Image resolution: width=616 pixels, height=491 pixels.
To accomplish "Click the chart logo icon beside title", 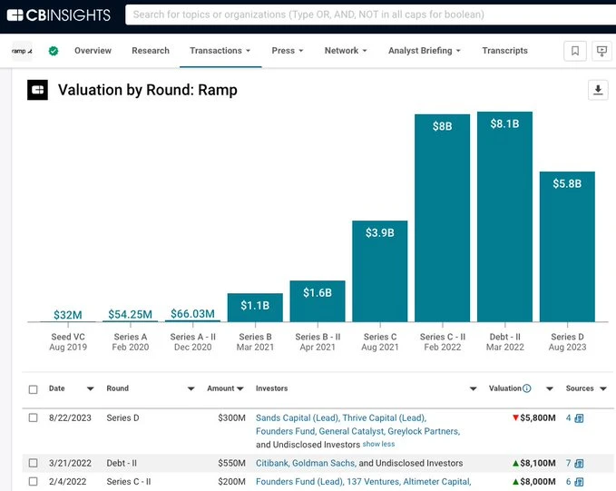I will (37, 90).
